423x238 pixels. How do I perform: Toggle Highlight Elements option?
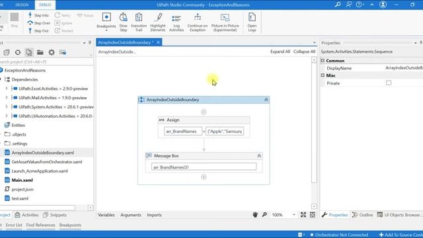[158, 22]
